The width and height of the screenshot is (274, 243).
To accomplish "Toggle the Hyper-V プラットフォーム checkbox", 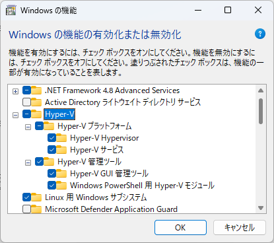I will [x=39, y=126].
